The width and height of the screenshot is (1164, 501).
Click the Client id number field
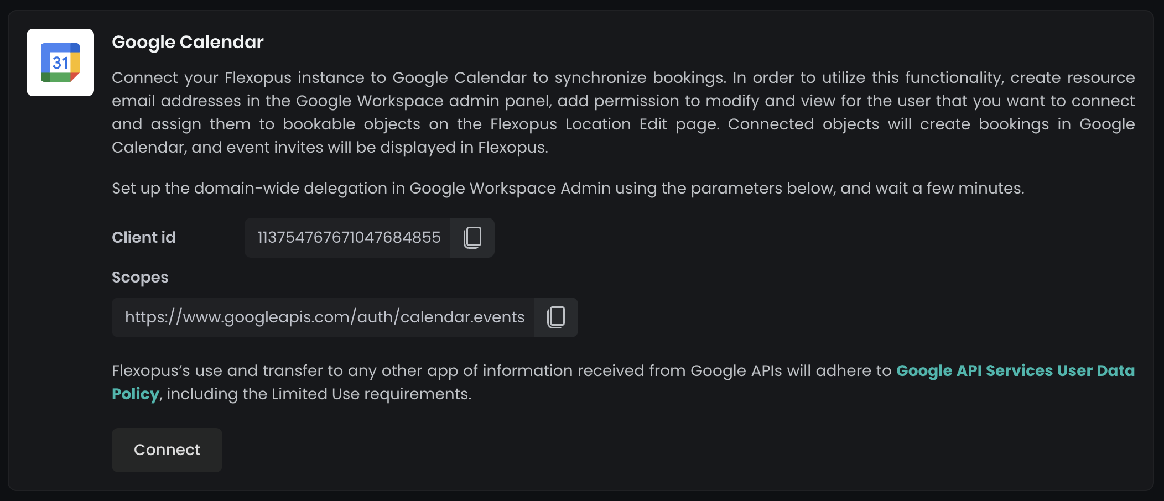349,238
